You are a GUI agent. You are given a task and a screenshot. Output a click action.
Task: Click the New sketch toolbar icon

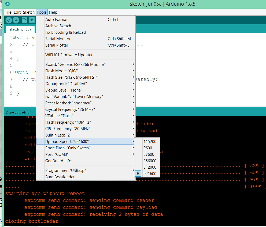[x=24, y=20]
